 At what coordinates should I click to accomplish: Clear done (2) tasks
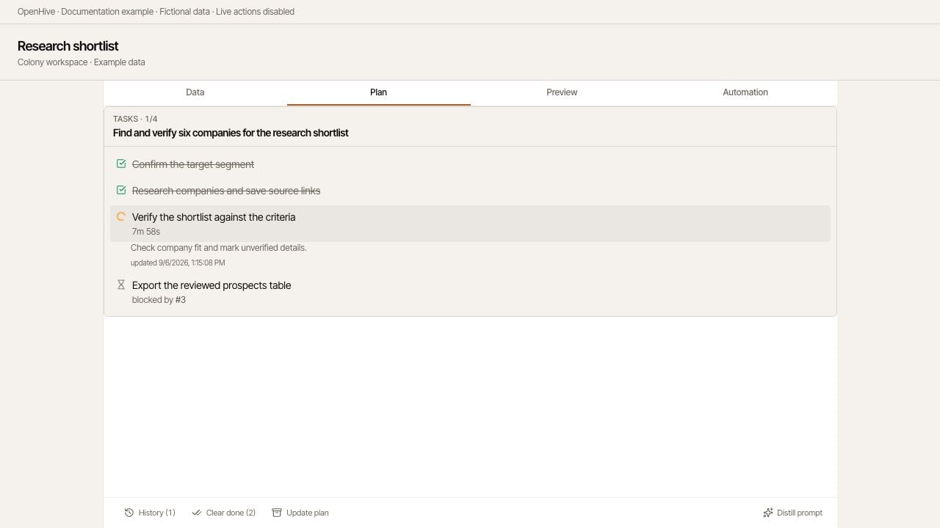(x=223, y=513)
